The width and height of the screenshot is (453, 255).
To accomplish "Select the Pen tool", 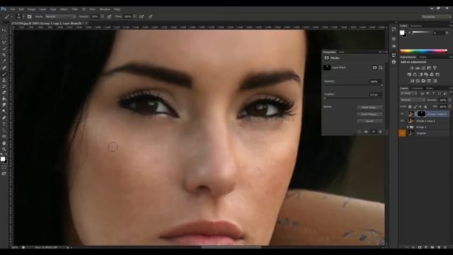I will (4, 118).
